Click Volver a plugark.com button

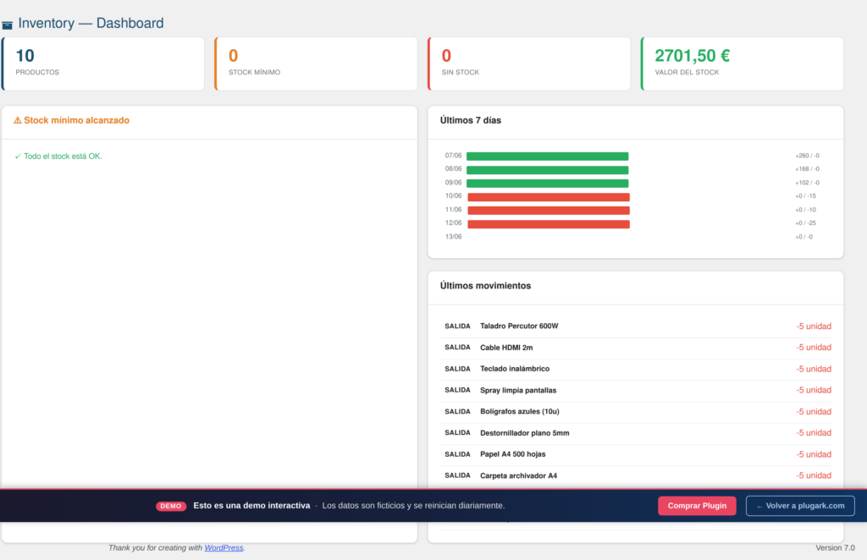pos(800,506)
